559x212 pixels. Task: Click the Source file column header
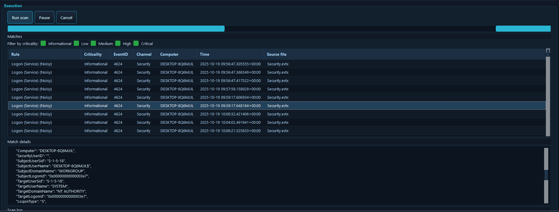(x=277, y=54)
